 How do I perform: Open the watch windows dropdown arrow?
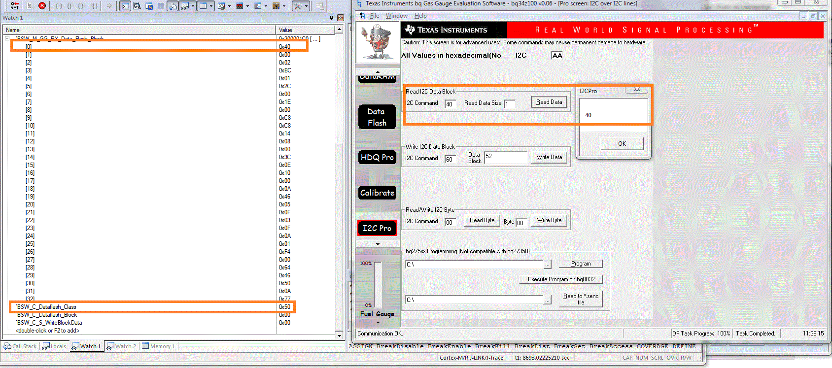(193, 6)
